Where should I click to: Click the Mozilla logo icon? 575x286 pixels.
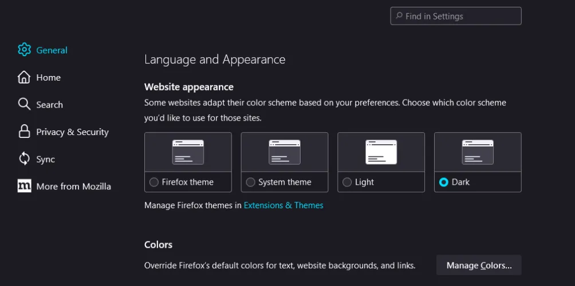pos(24,186)
